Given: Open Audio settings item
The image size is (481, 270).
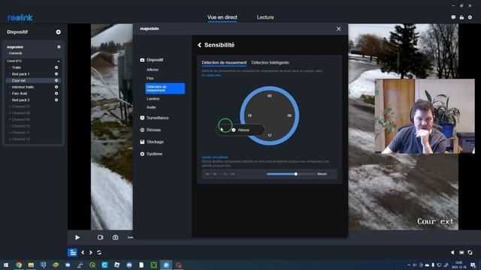Looking at the screenshot, I should tap(151, 107).
